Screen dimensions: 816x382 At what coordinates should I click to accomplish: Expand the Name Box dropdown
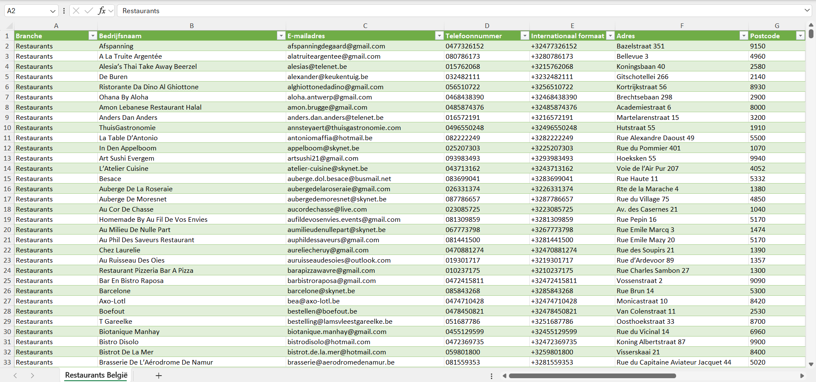point(53,11)
